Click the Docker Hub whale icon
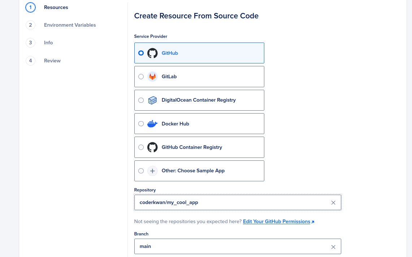This screenshot has height=257, width=412. 152,124
